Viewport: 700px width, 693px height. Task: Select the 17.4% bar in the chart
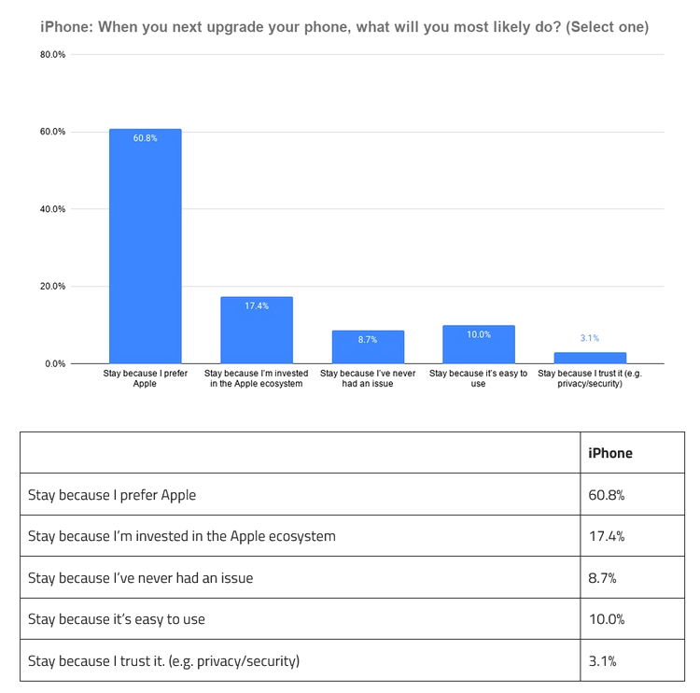coord(257,331)
